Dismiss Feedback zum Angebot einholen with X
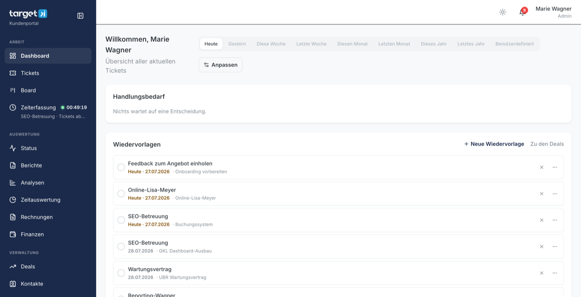Viewport: 581px width, 297px height. coord(542,167)
